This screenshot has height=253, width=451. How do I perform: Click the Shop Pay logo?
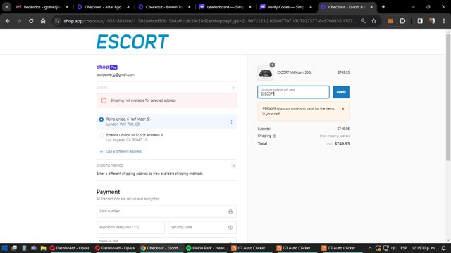(107, 67)
